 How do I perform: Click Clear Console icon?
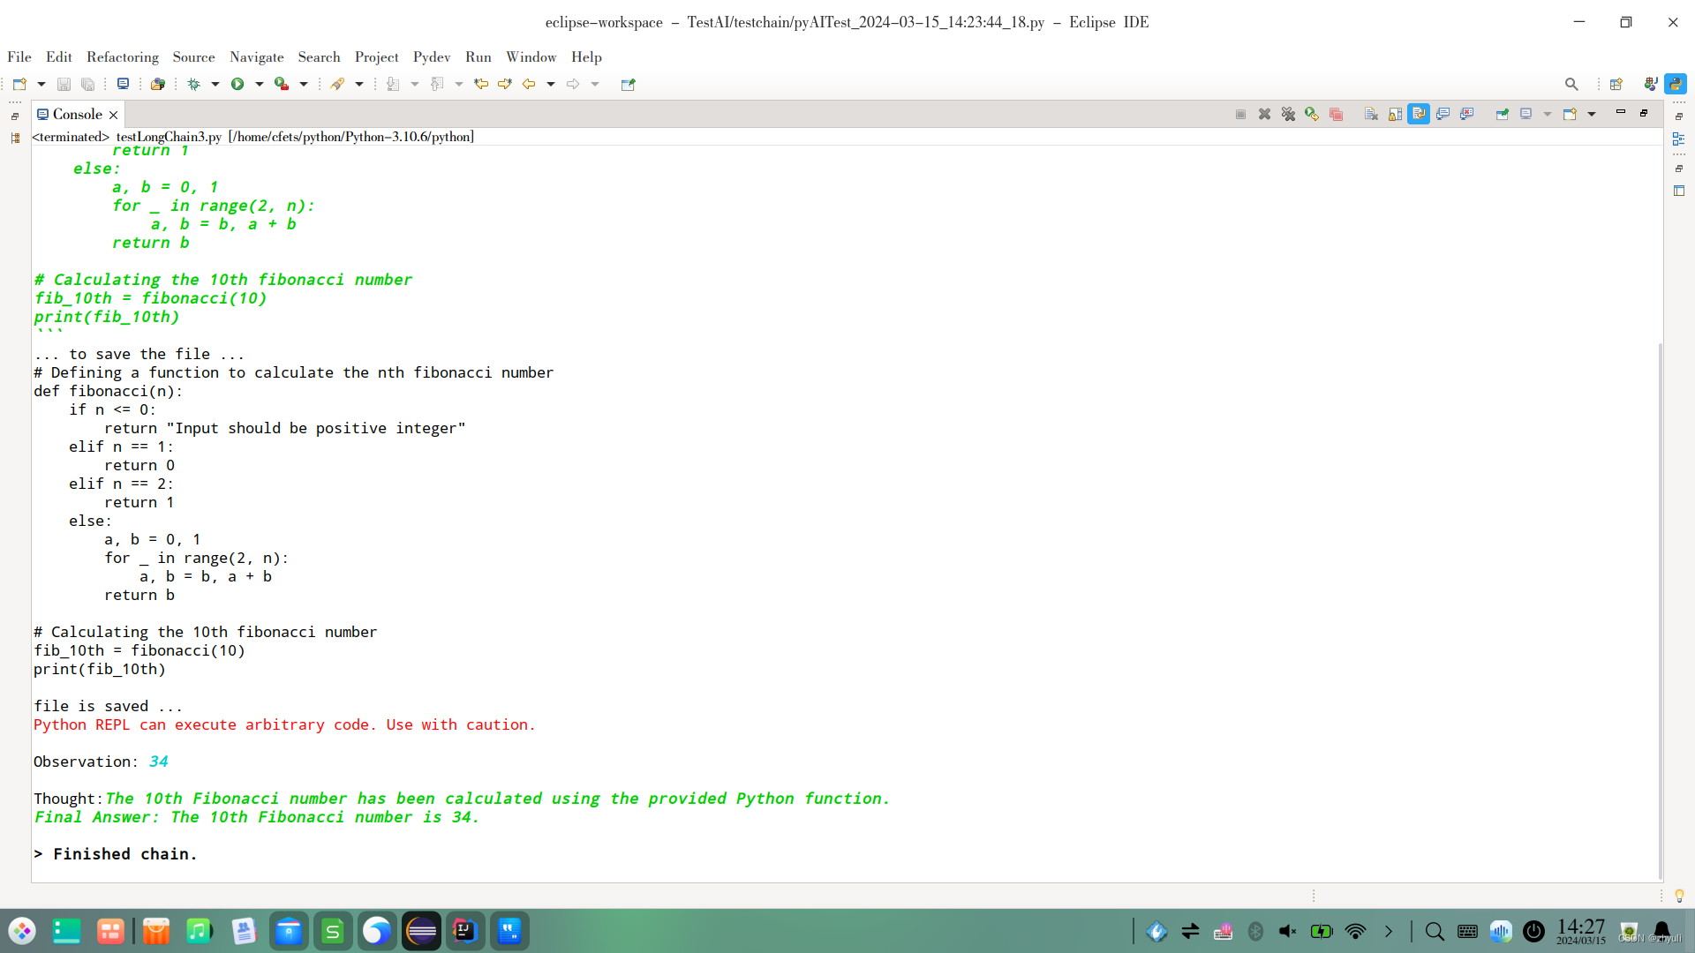point(1371,114)
